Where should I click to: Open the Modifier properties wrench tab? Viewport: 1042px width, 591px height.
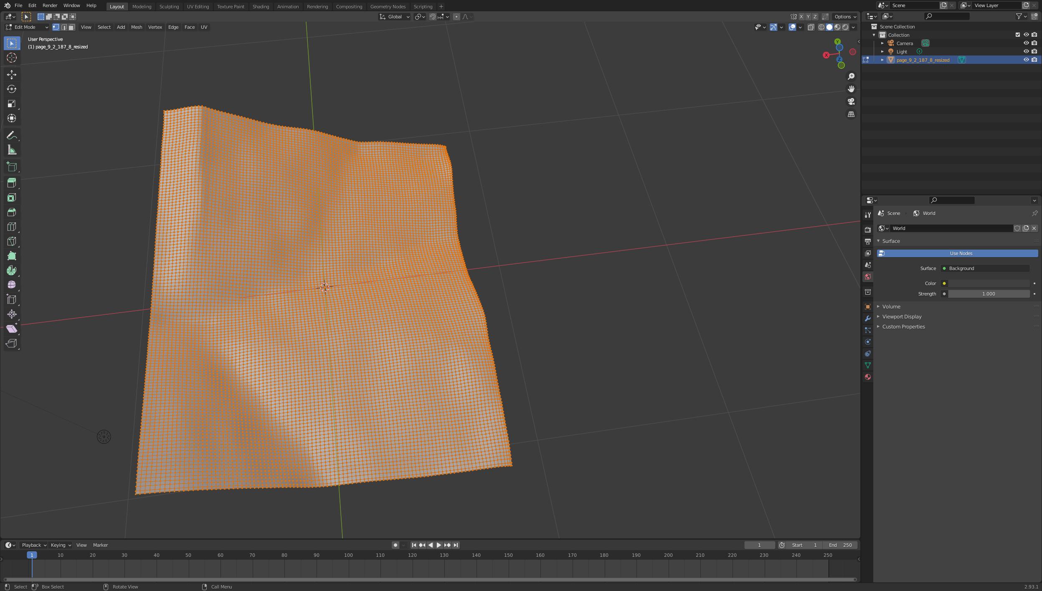point(867,318)
